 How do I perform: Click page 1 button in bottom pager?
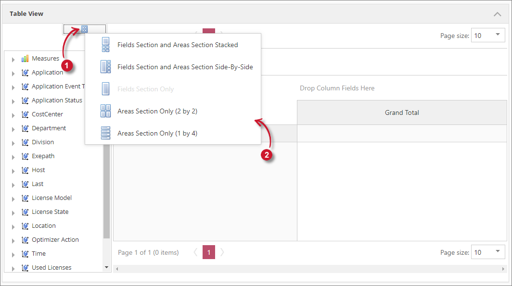208,252
